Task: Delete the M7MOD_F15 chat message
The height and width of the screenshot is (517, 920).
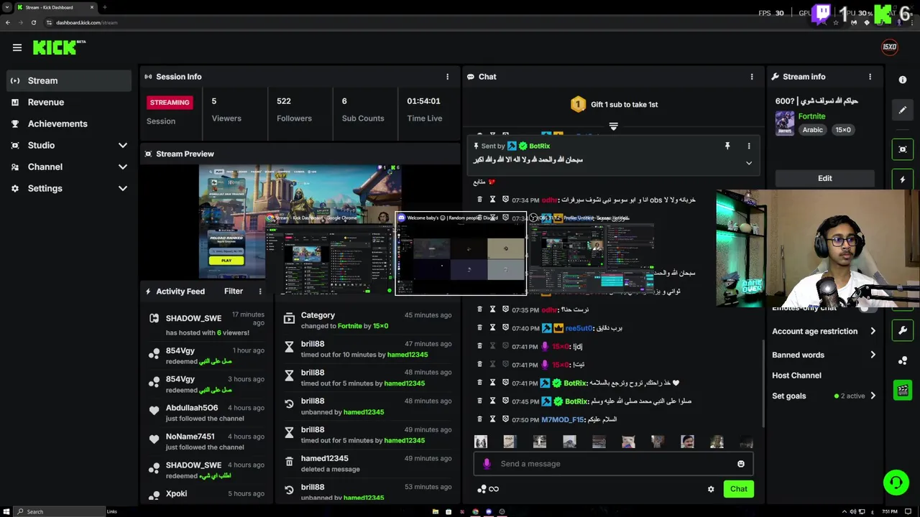Action: pyautogui.click(x=479, y=419)
